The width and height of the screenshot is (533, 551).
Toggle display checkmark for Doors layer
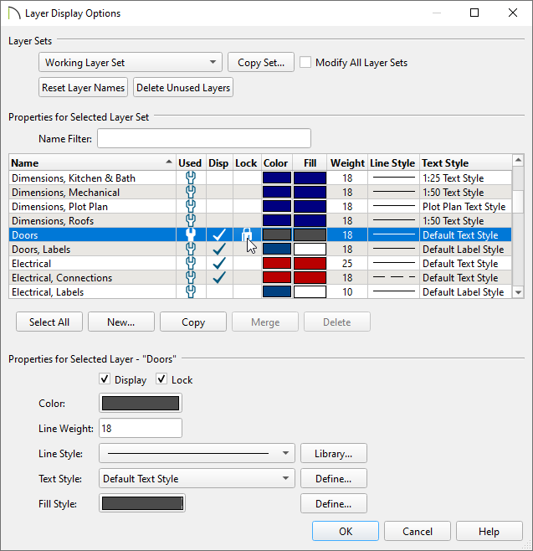(219, 234)
